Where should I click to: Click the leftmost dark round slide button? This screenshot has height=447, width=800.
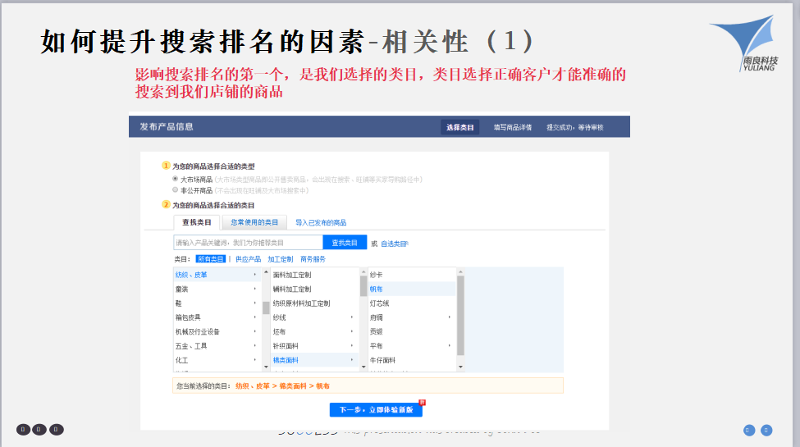23,430
